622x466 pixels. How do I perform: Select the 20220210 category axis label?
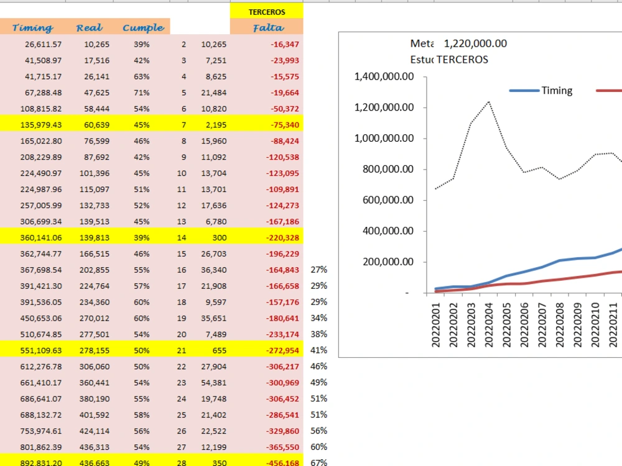tap(595, 326)
